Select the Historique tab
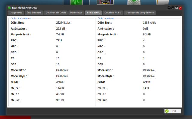 tap(76, 13)
